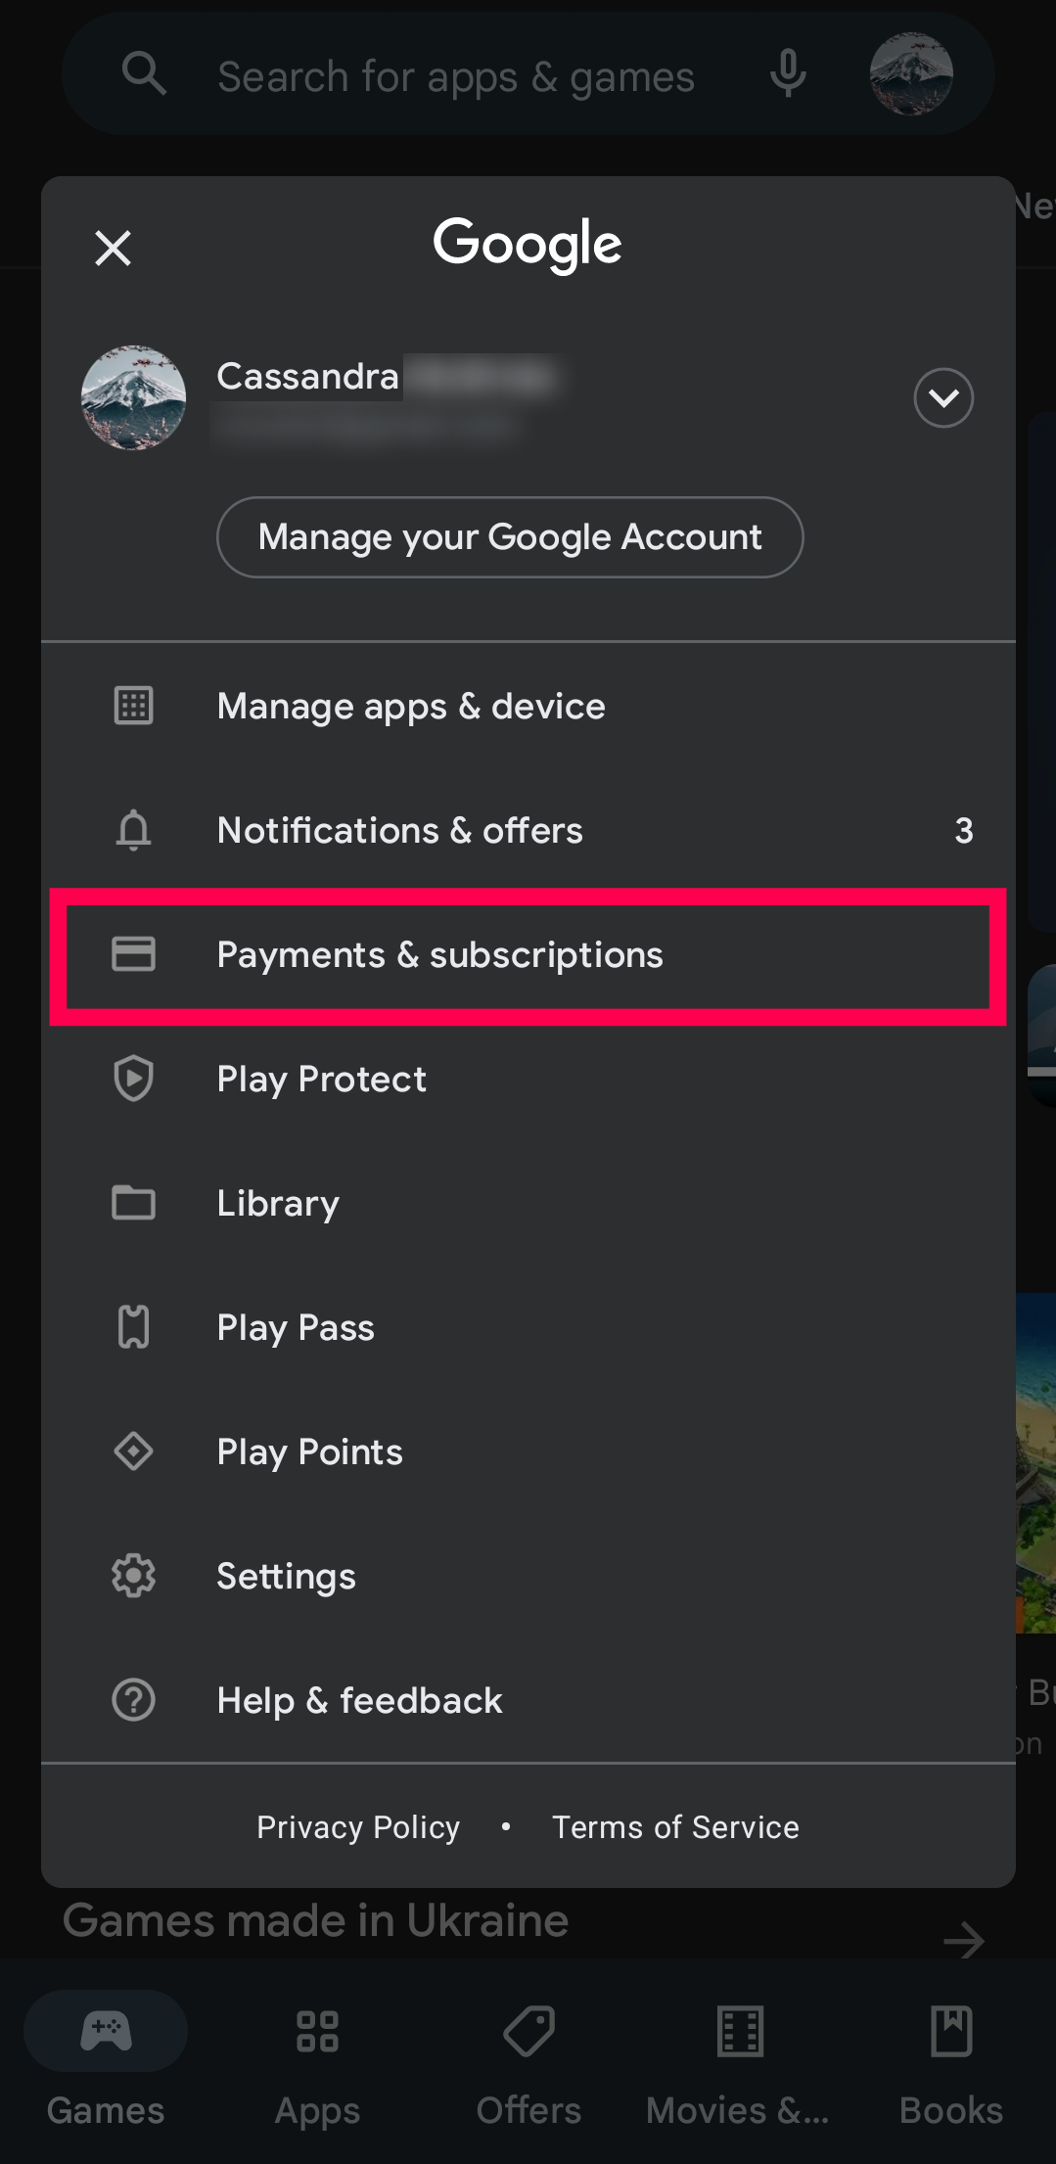Tap the Cassandra profile picture in the menu
Viewport: 1056px width, 2164px height.
coord(134,397)
